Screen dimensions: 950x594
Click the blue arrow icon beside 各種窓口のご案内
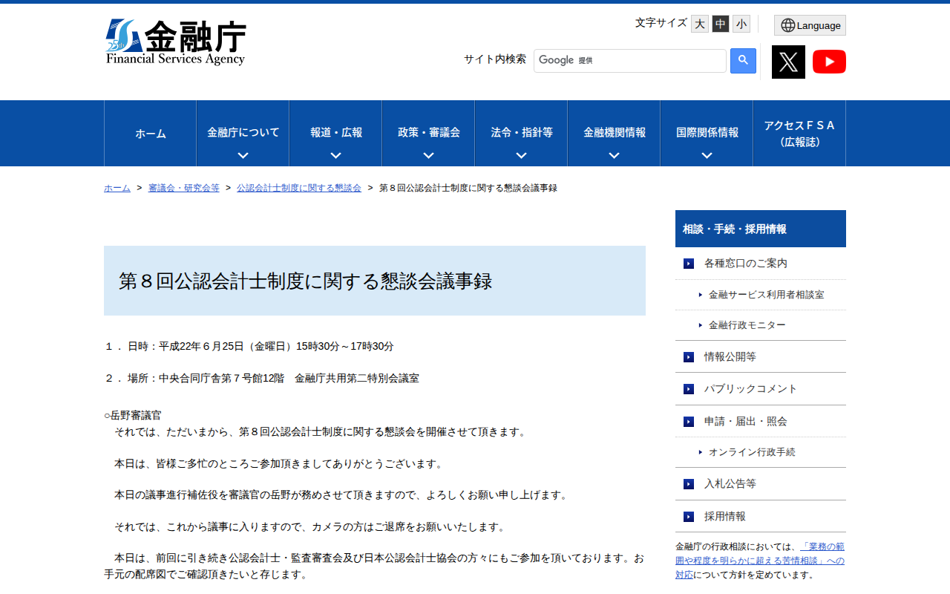coord(688,263)
